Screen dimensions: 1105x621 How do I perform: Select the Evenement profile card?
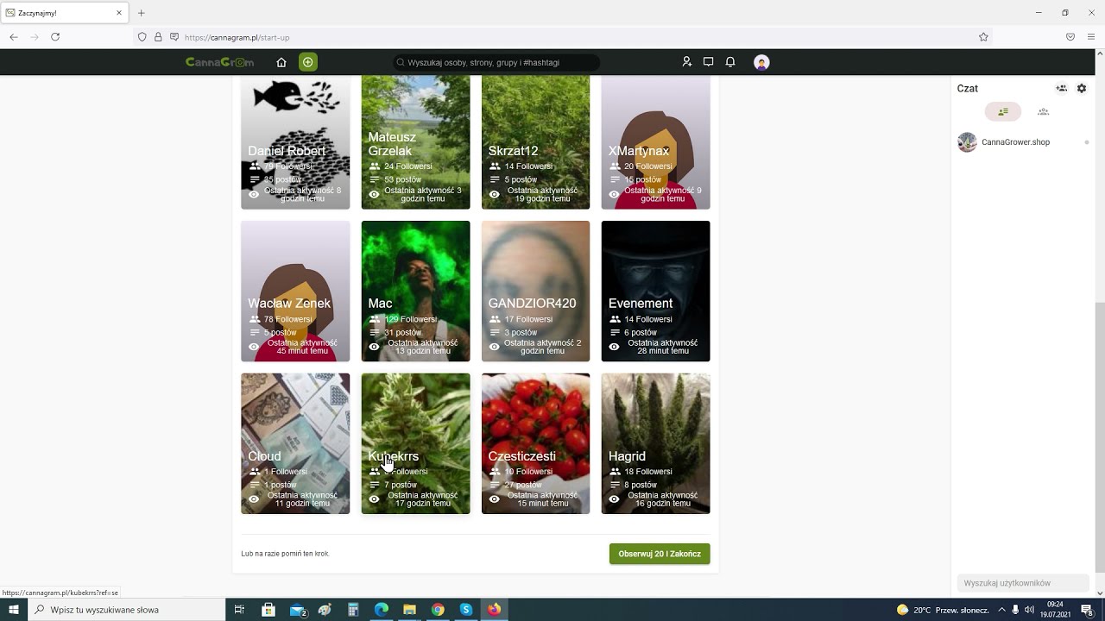pyautogui.click(x=655, y=292)
